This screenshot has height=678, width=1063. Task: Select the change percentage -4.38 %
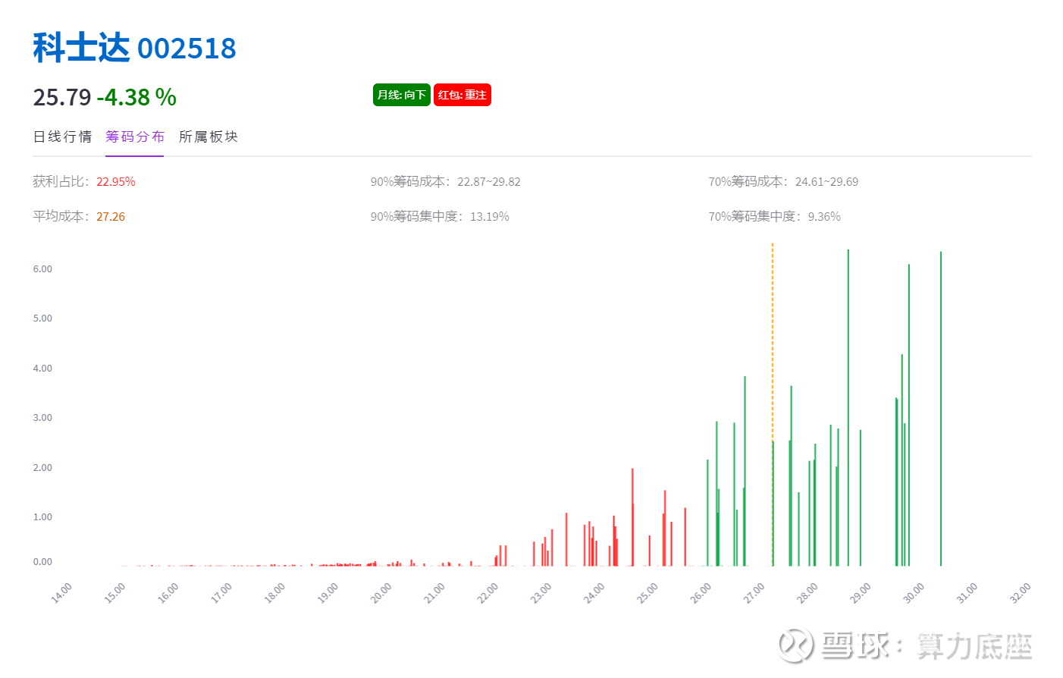(x=136, y=97)
